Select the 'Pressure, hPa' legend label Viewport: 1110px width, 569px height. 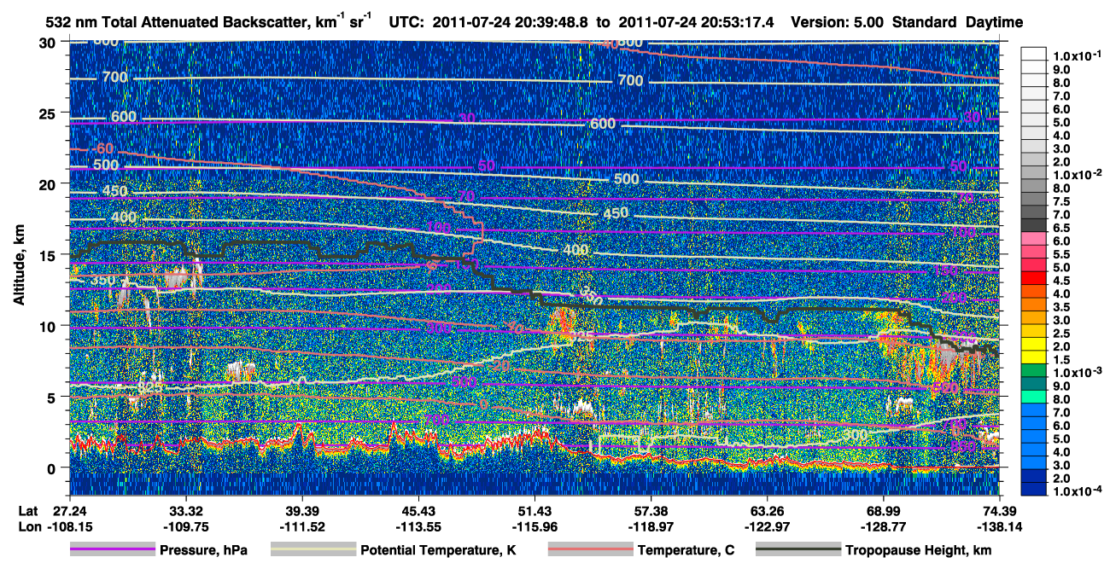click(x=205, y=551)
